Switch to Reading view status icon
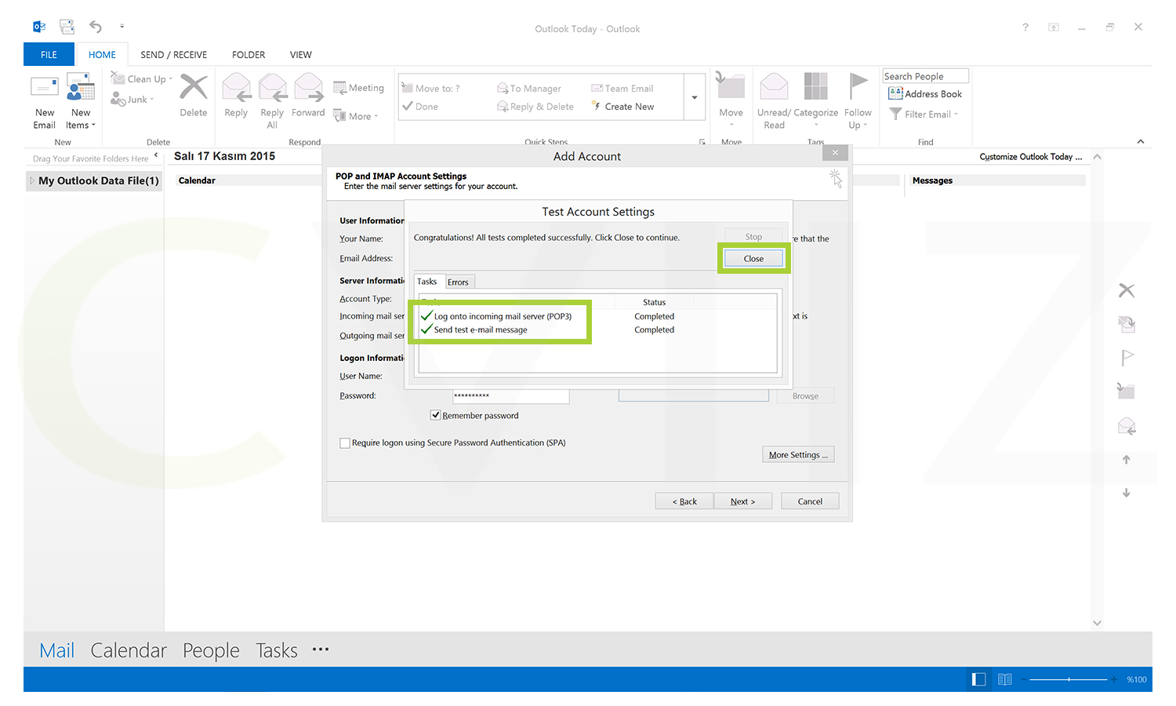Viewport: 1176px width, 706px height. coord(1005,679)
